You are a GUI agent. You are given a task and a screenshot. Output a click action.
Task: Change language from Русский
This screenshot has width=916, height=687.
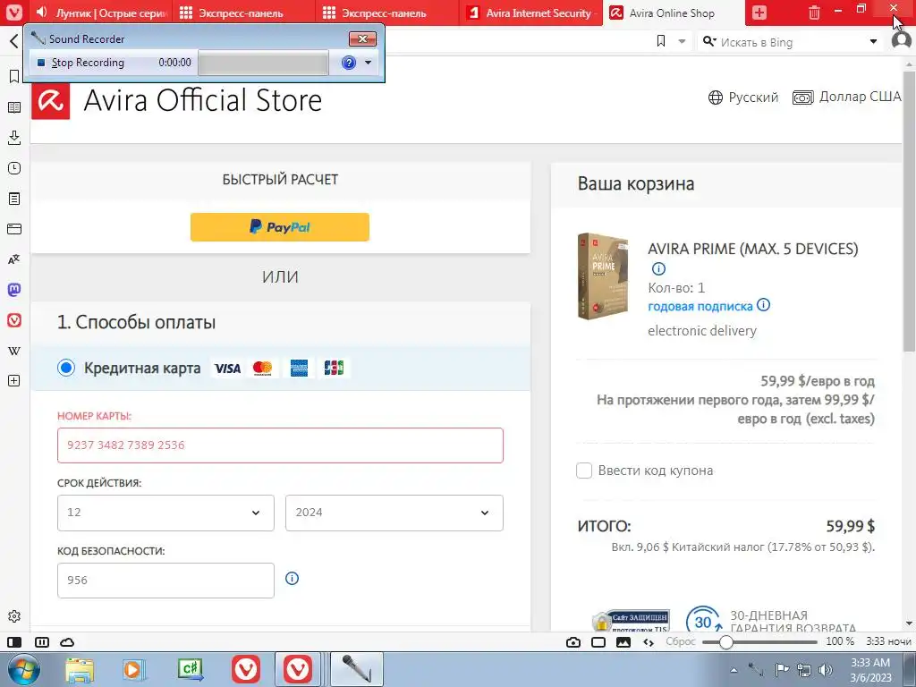tap(743, 97)
